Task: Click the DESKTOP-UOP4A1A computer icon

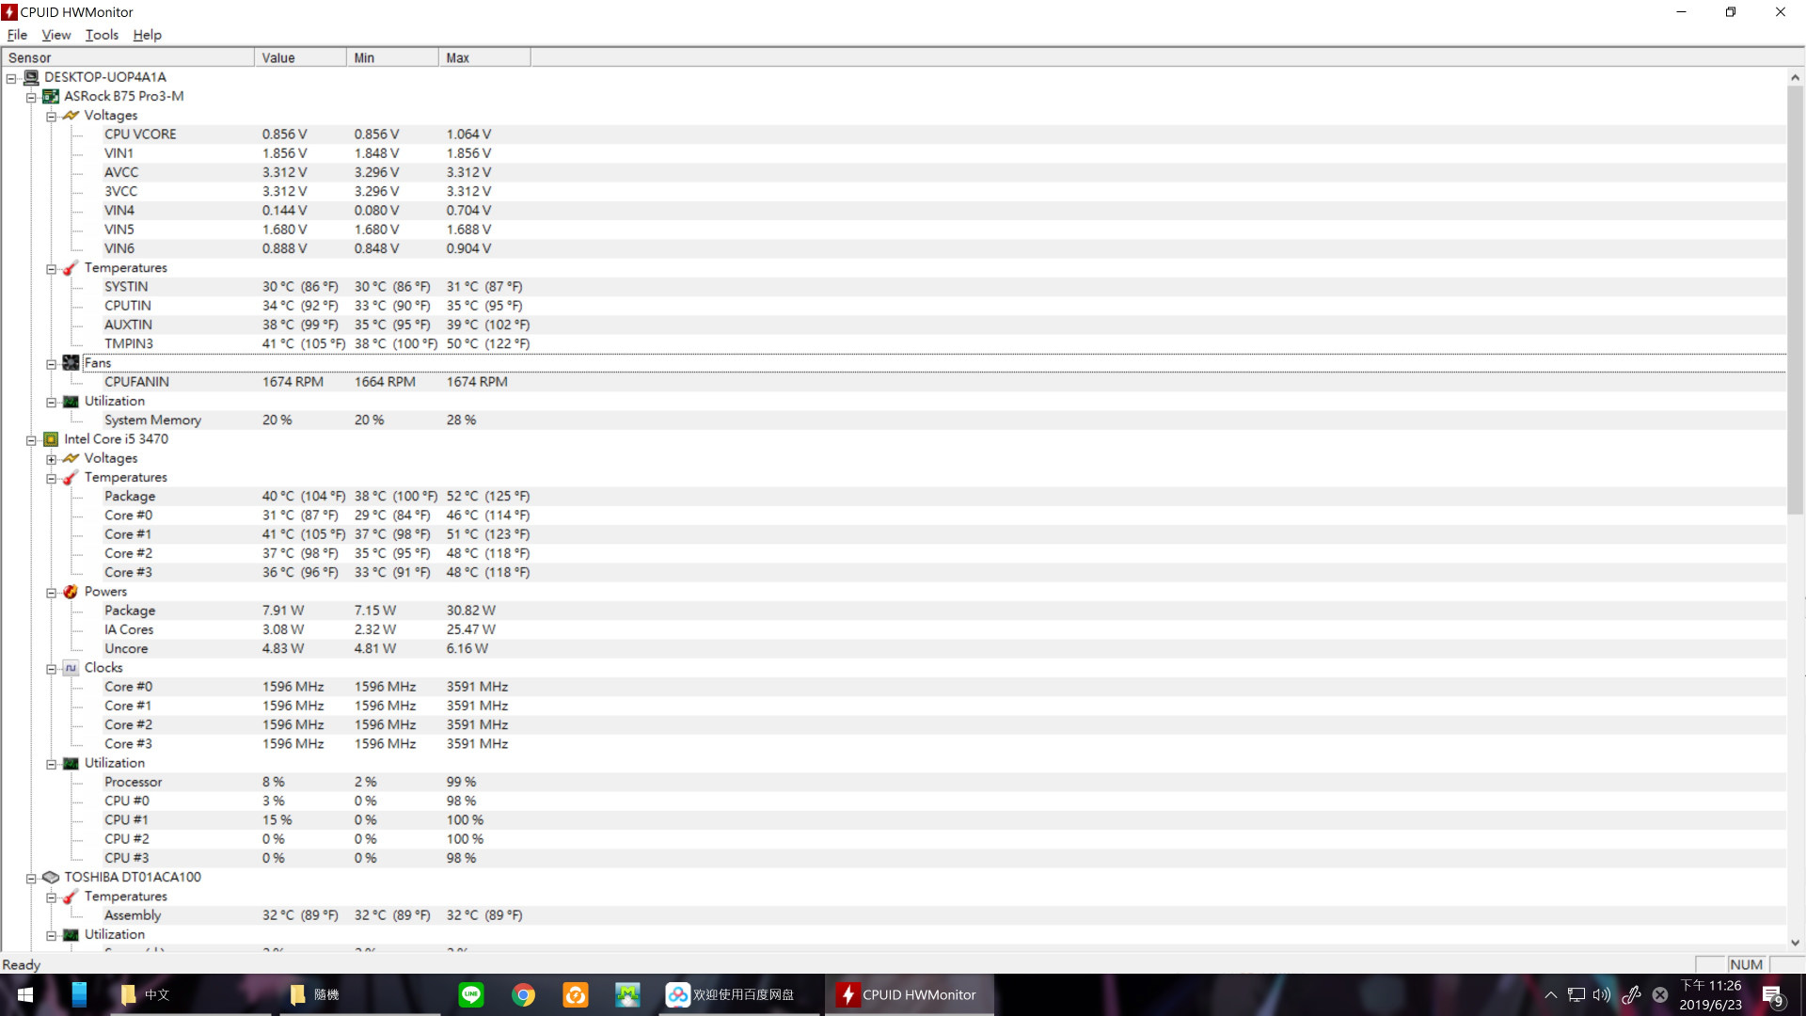Action: pos(31,77)
